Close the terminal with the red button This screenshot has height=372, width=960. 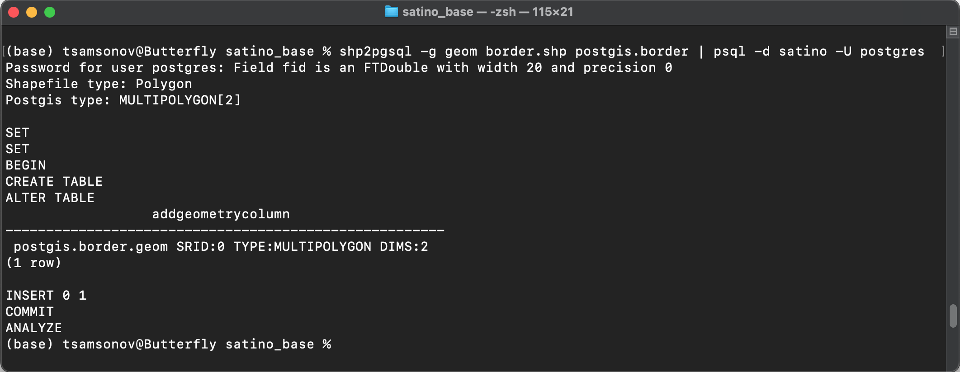coord(14,12)
